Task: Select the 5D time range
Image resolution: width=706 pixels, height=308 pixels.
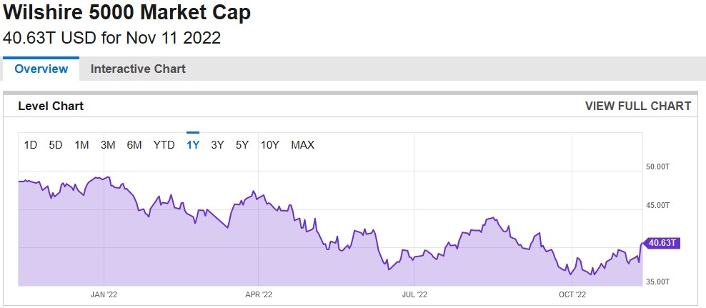Action: click(x=56, y=145)
